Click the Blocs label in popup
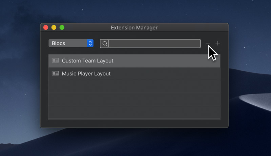Screen dimensions: 271x156 (x=58, y=44)
